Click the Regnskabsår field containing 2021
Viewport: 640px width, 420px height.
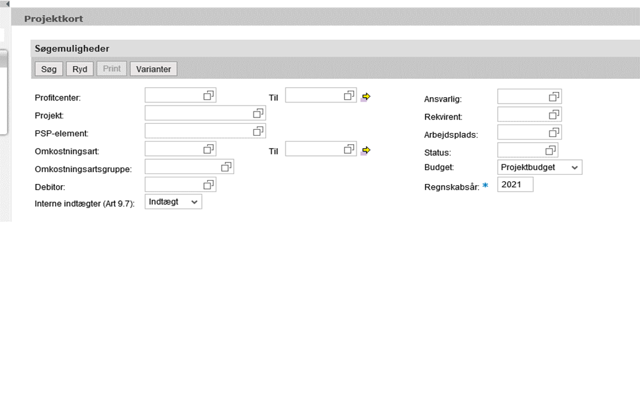pyautogui.click(x=515, y=185)
